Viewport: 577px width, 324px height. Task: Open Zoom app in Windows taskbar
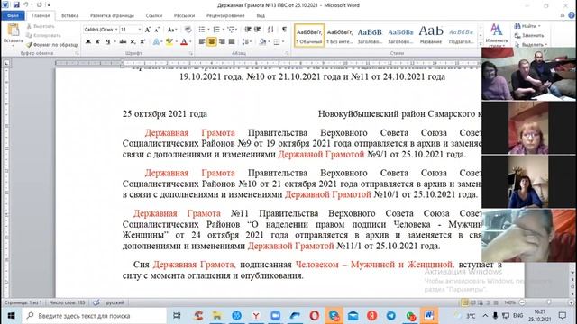(x=275, y=315)
